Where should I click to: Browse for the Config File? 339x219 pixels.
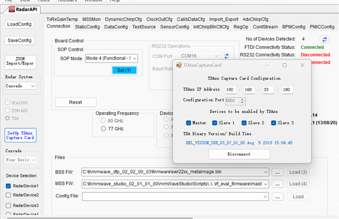point(278,197)
